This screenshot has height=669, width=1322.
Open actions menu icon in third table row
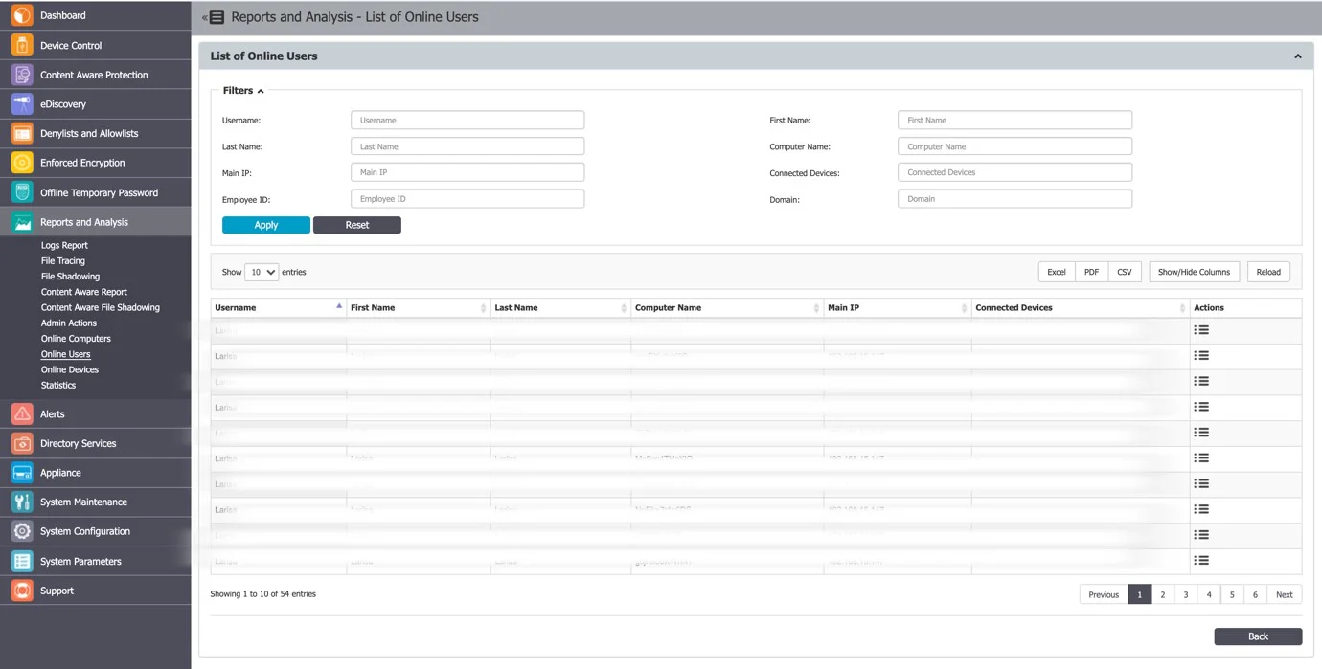pos(1201,381)
